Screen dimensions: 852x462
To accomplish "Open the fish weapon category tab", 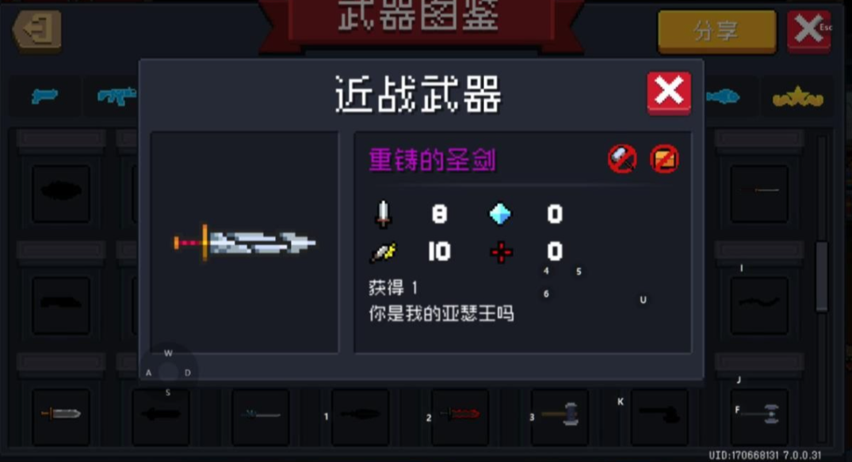I will [x=723, y=97].
